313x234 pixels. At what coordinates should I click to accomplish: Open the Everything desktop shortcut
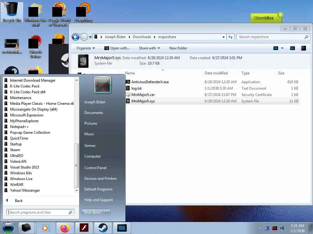pyautogui.click(x=83, y=12)
